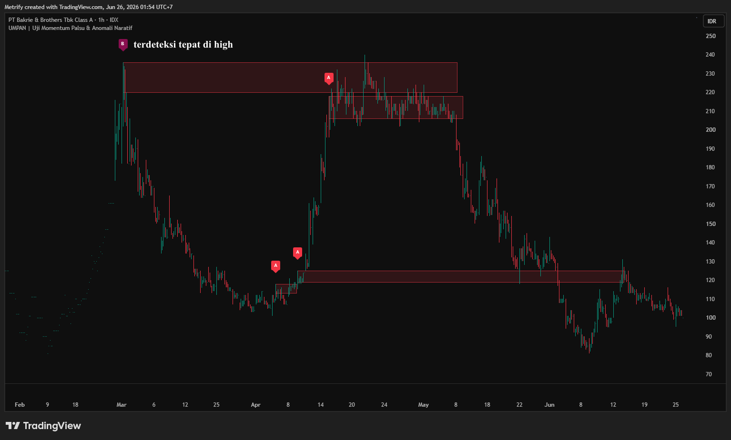Click the A marker beside the upper red zone
Image resolution: width=731 pixels, height=440 pixels.
(329, 78)
